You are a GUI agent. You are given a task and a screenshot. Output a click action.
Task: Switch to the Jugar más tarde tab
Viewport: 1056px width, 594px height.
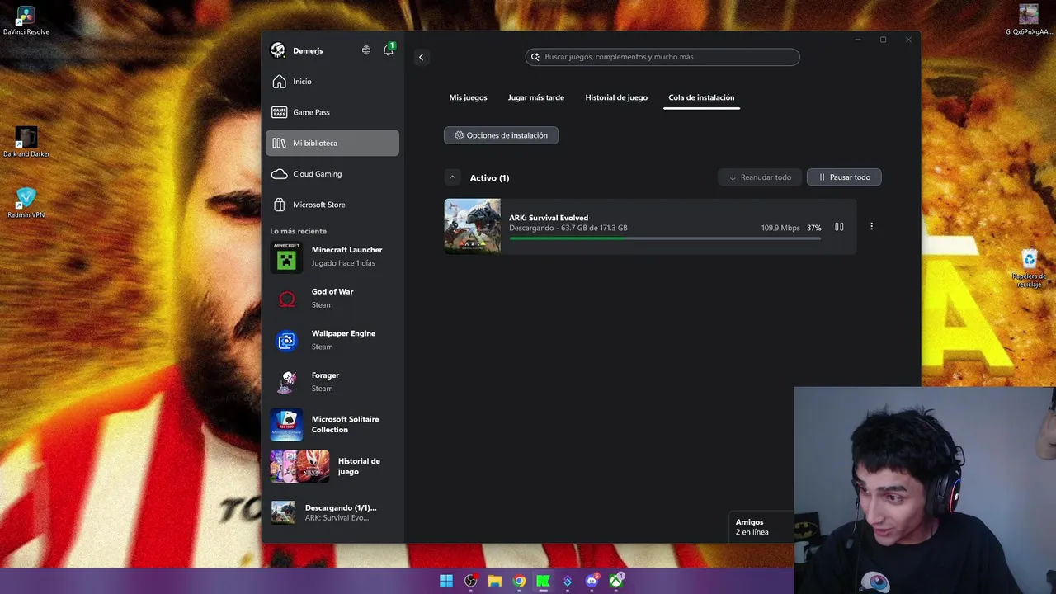click(536, 97)
